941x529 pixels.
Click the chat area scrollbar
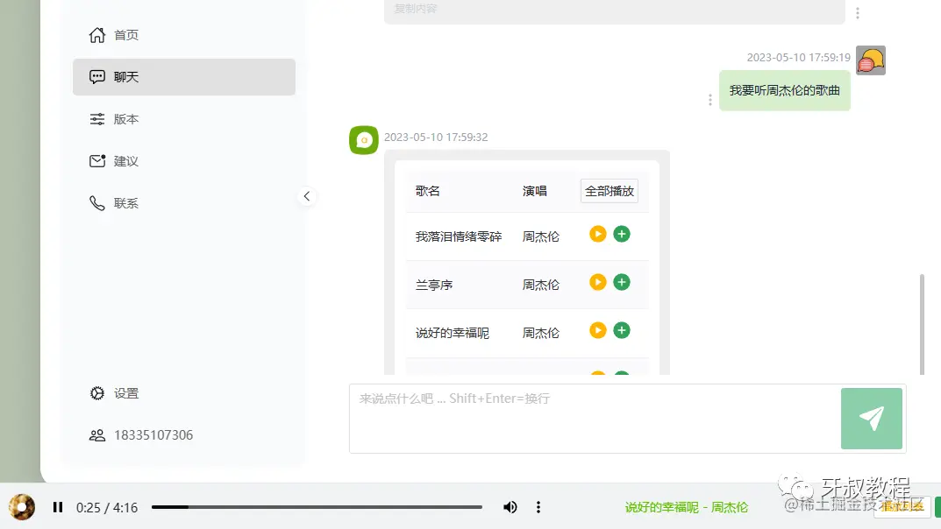pos(923,323)
